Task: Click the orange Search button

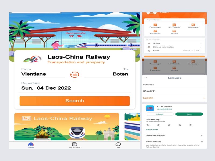Action: [x=75, y=101]
